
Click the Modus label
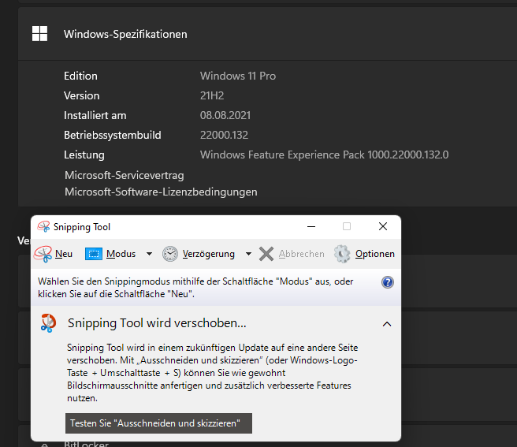tap(121, 254)
